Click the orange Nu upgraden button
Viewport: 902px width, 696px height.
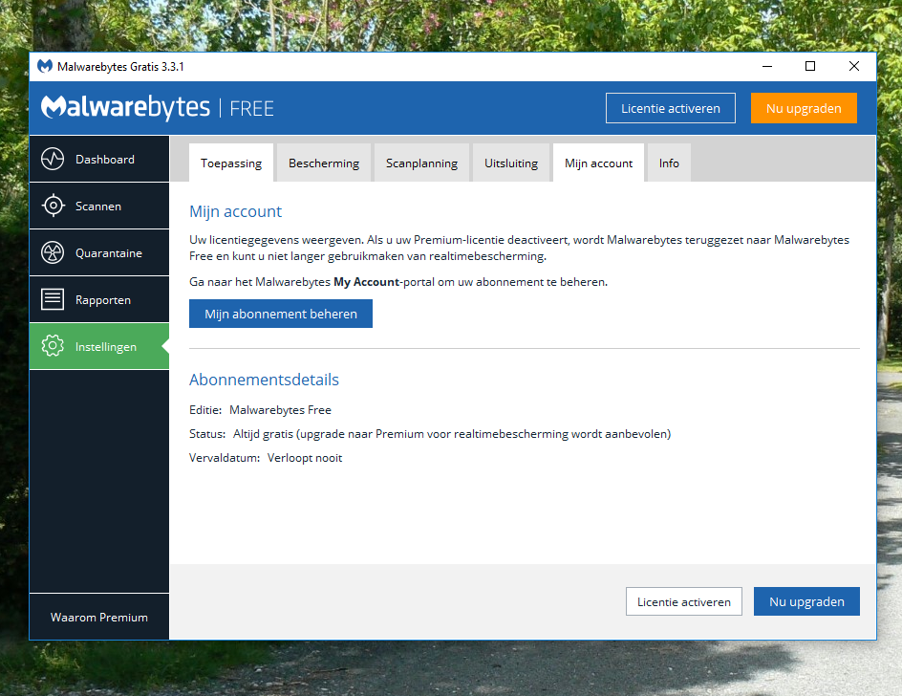coord(804,108)
